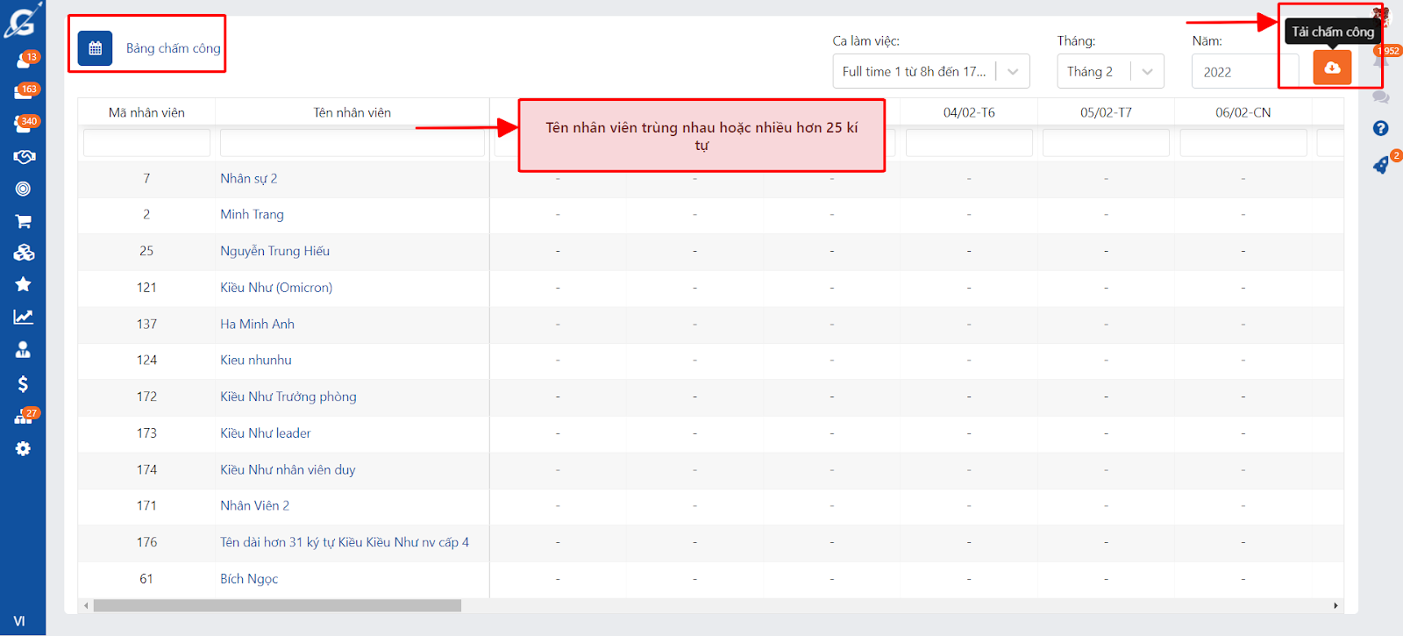This screenshot has width=1403, height=636.
Task: Open employee Nhân Viên 2
Action: pyautogui.click(x=255, y=506)
